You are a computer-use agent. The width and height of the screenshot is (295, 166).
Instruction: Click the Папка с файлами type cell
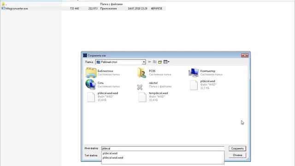point(112,4)
